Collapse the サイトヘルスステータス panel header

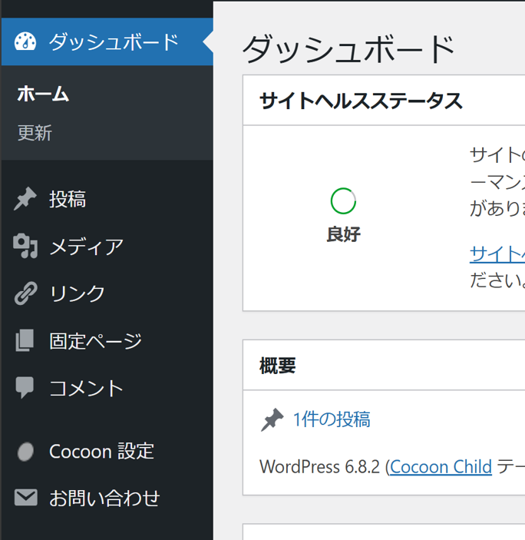pos(361,101)
